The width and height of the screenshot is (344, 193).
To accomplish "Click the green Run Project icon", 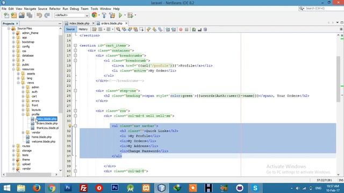I will pos(120,16).
